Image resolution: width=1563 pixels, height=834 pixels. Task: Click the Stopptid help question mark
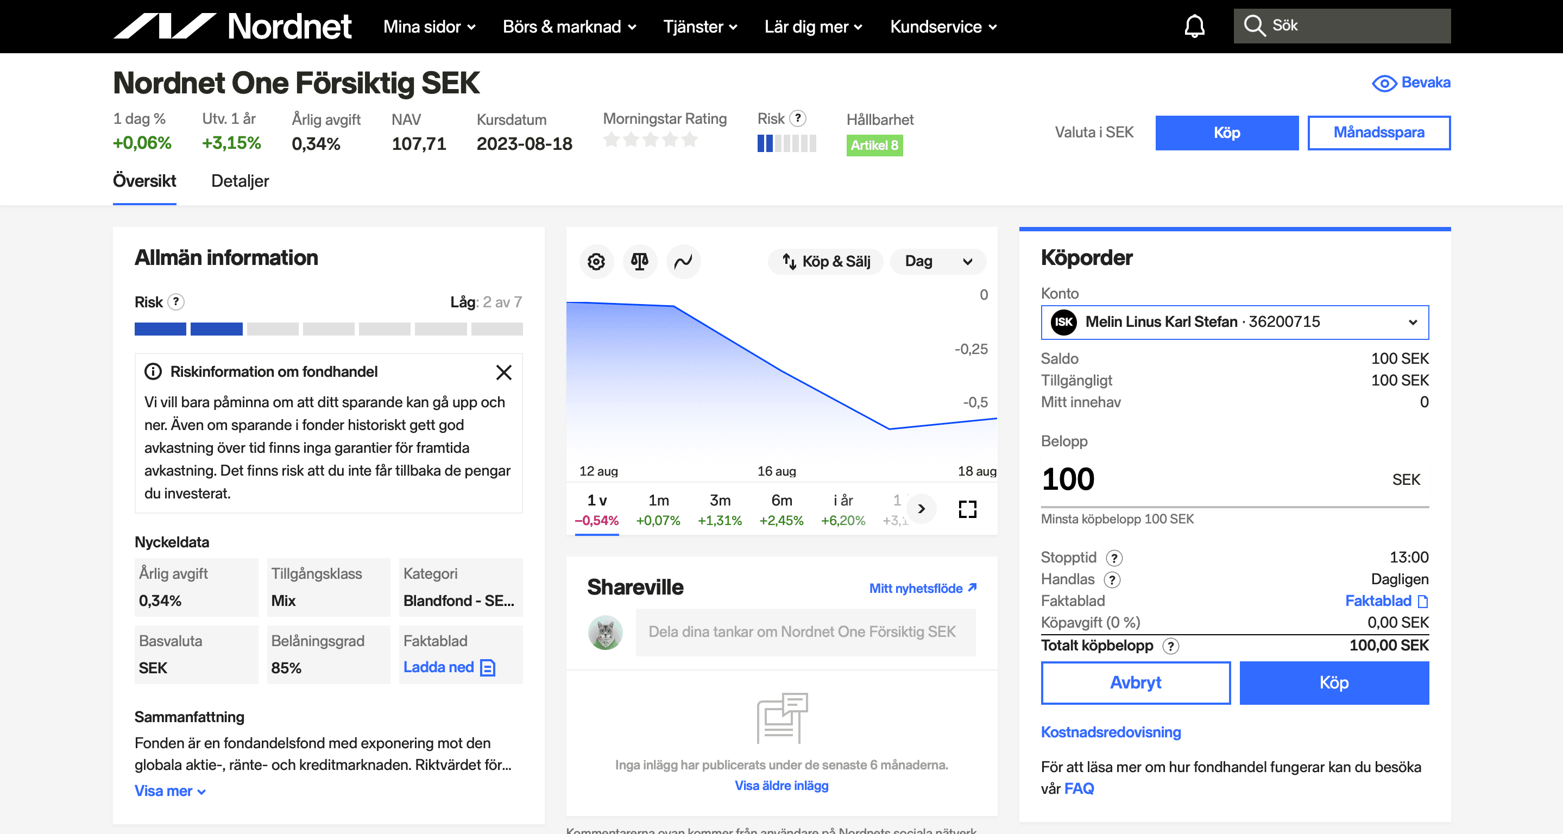[1114, 558]
